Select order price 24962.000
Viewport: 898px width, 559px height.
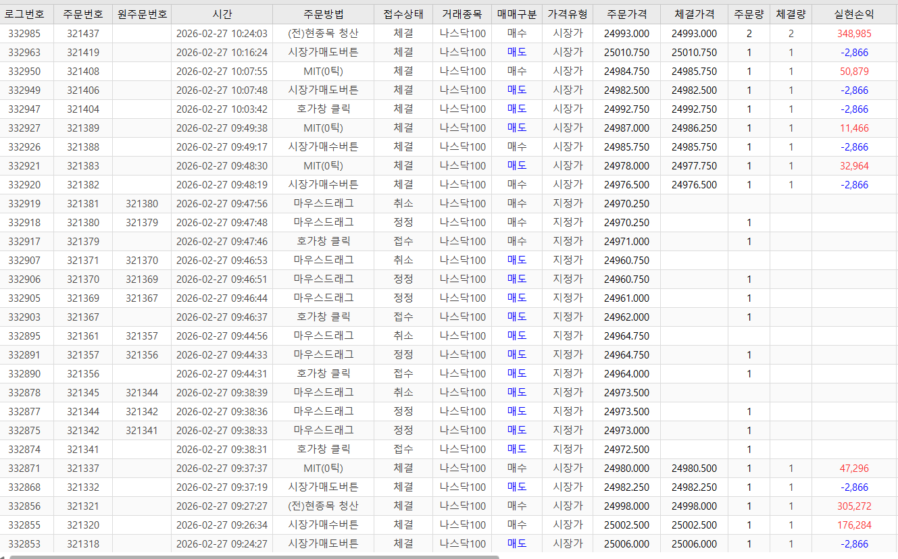tap(626, 317)
